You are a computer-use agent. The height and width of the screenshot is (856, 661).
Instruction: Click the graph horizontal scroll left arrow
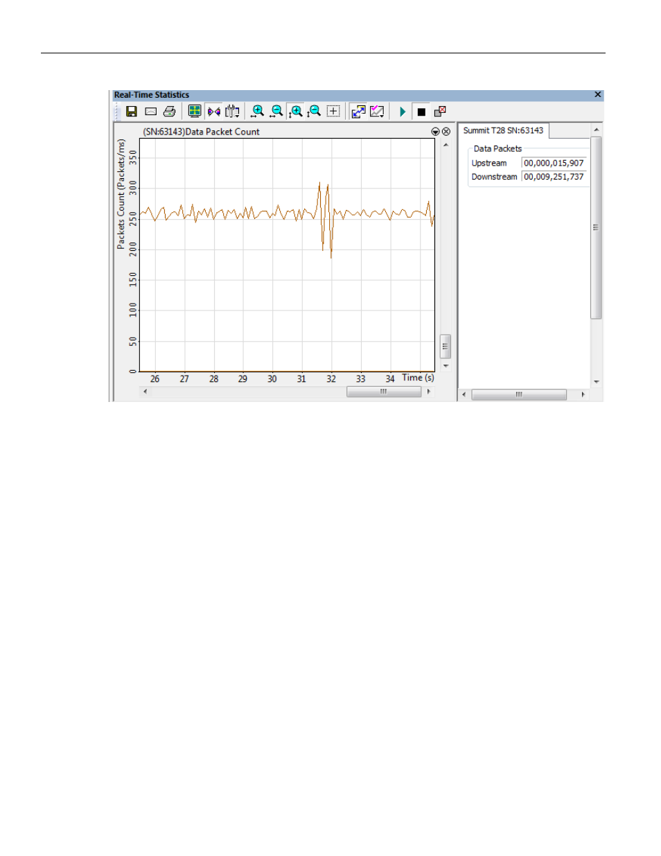coord(145,392)
